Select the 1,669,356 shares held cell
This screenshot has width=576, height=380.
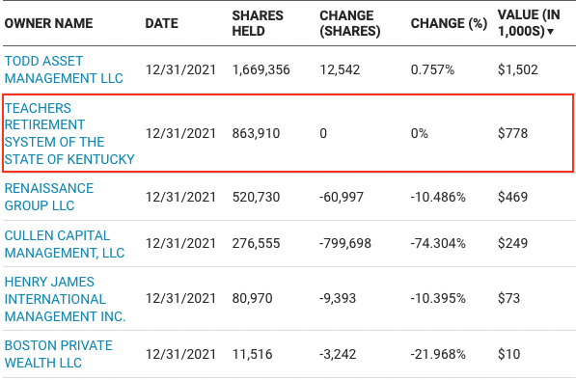pos(261,69)
